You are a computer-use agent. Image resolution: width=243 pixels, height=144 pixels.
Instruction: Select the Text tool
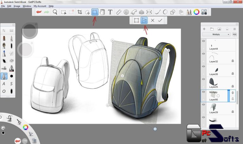pos(110,12)
